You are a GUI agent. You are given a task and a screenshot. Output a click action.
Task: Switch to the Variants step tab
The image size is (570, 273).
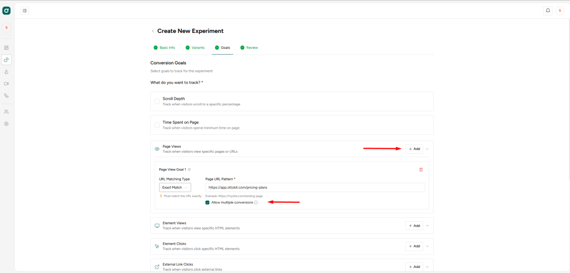[195, 48]
